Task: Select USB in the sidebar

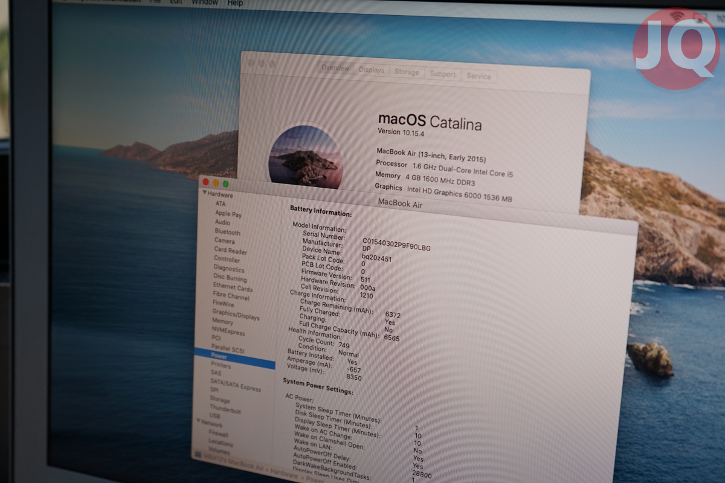Action: click(214, 416)
